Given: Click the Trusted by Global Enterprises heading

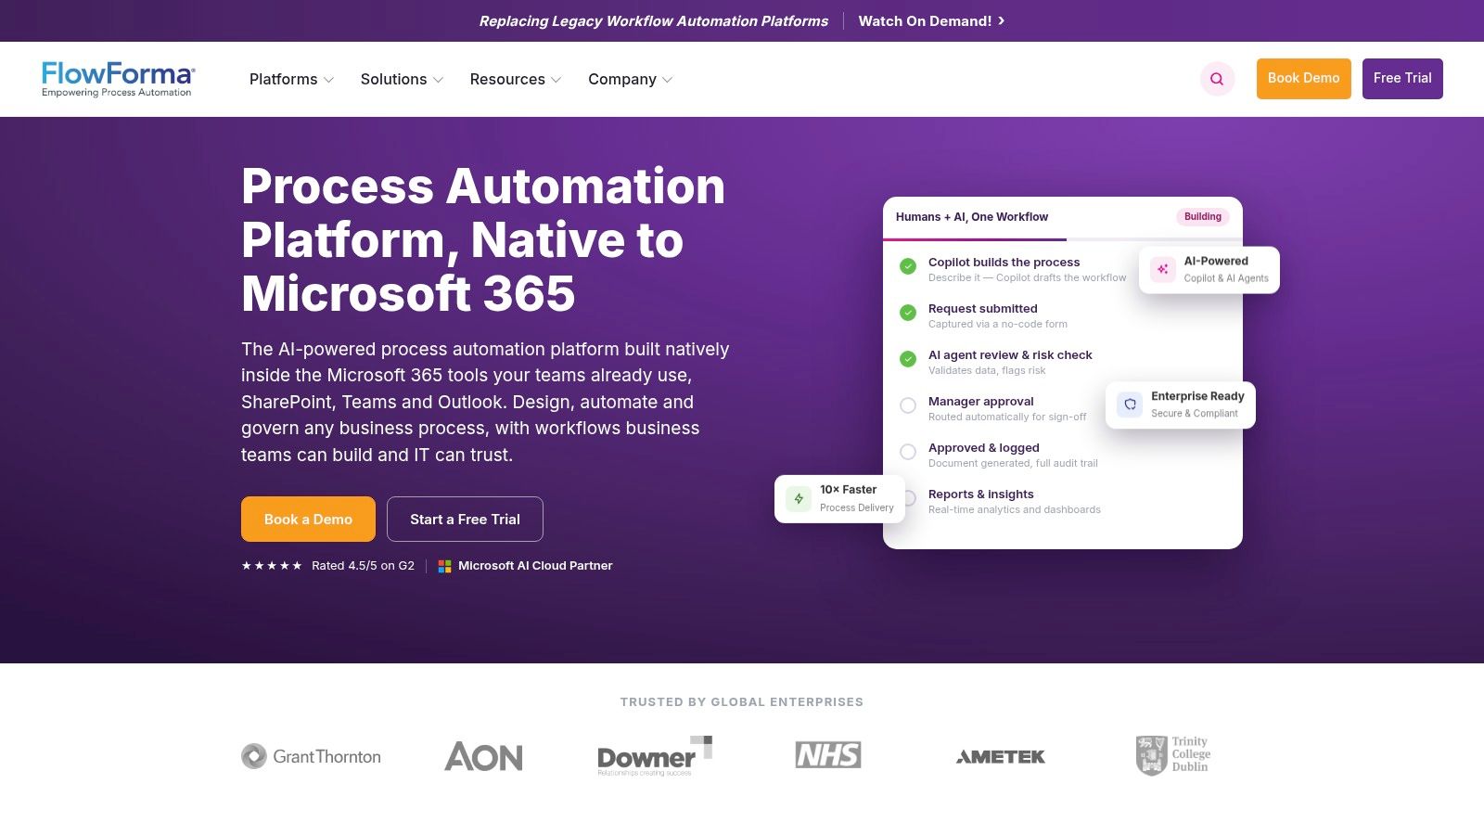Looking at the screenshot, I should (x=742, y=702).
